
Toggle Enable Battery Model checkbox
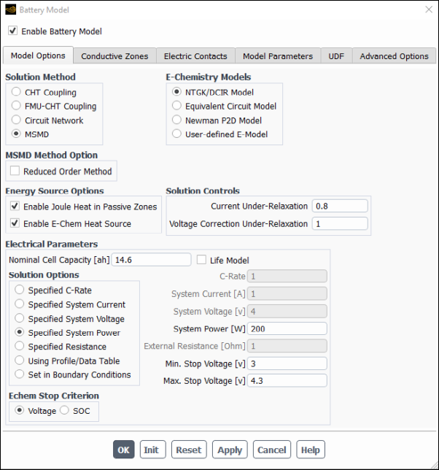coord(13,31)
